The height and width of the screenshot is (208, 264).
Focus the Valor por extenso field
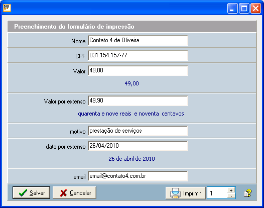click(x=138, y=101)
